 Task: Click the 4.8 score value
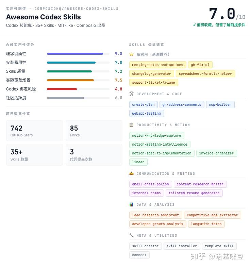click(118, 89)
